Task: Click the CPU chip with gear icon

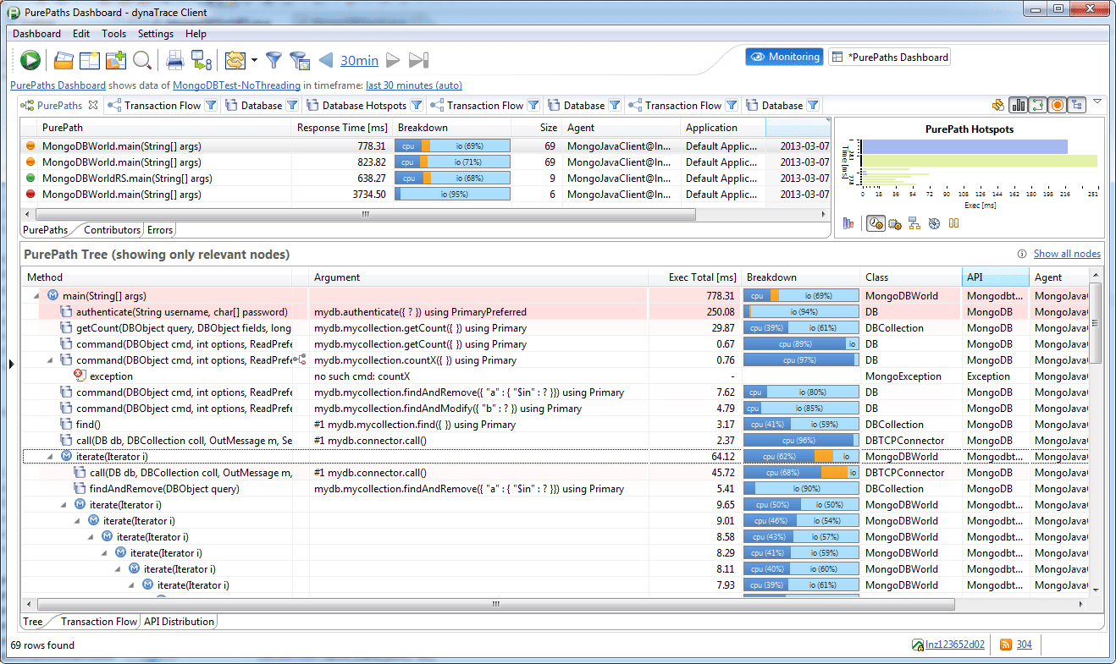Action: pos(894,223)
